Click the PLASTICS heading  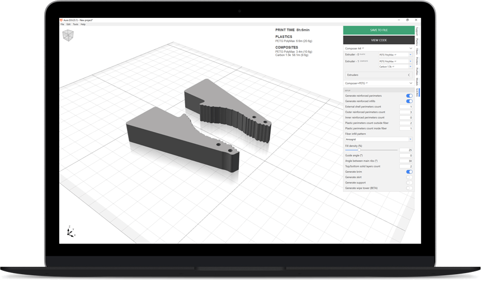(284, 36)
